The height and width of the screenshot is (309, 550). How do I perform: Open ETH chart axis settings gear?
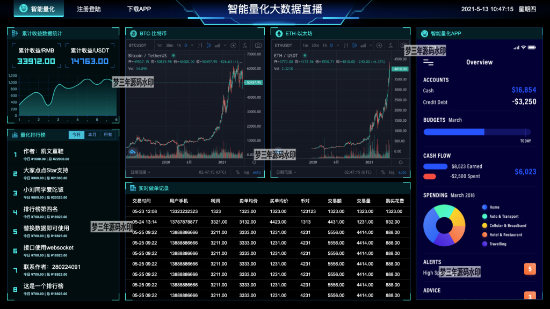pyautogui.click(x=401, y=162)
